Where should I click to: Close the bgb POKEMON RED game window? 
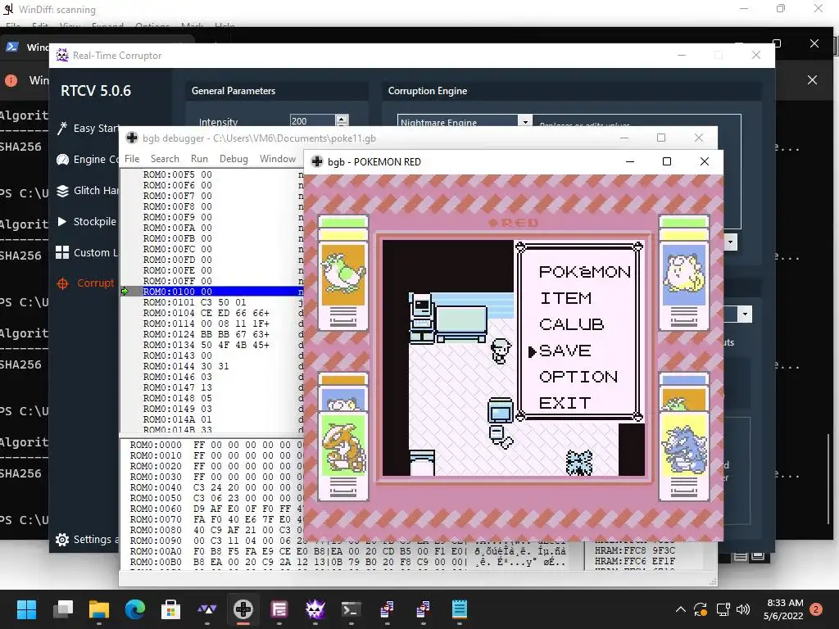[704, 161]
